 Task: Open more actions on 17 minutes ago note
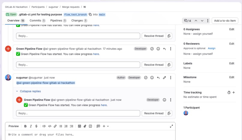coord(171,49)
